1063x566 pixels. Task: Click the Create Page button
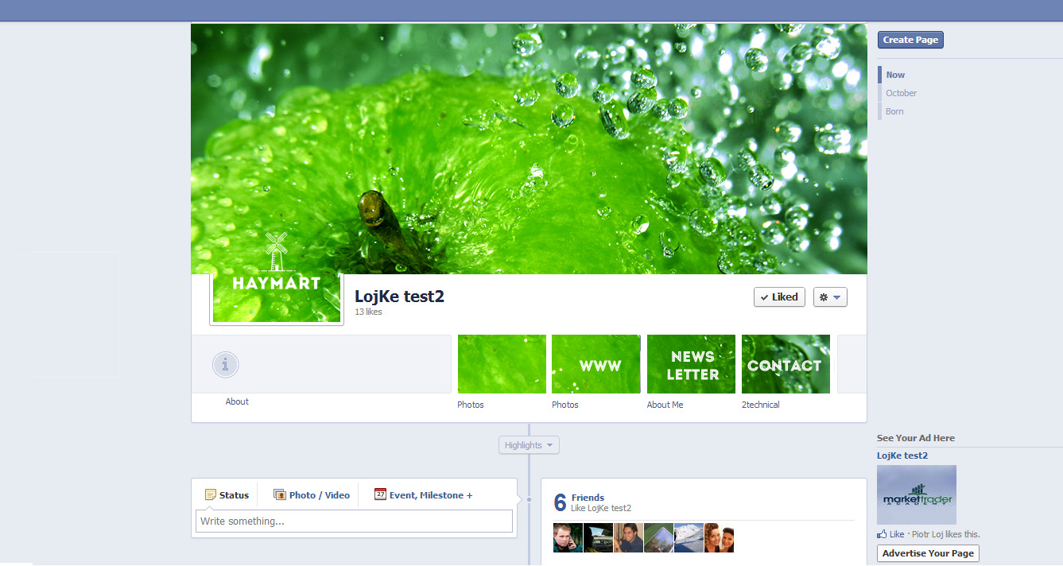coord(910,40)
